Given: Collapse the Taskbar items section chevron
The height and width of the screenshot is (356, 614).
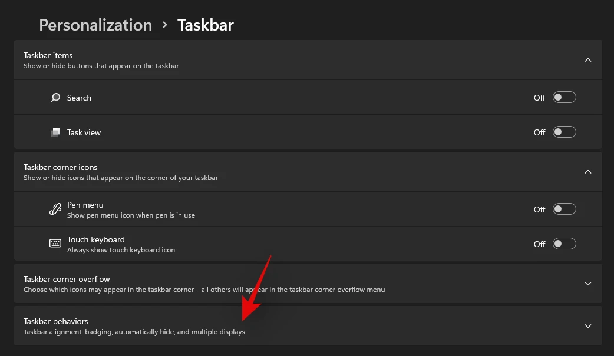Looking at the screenshot, I should (587, 60).
